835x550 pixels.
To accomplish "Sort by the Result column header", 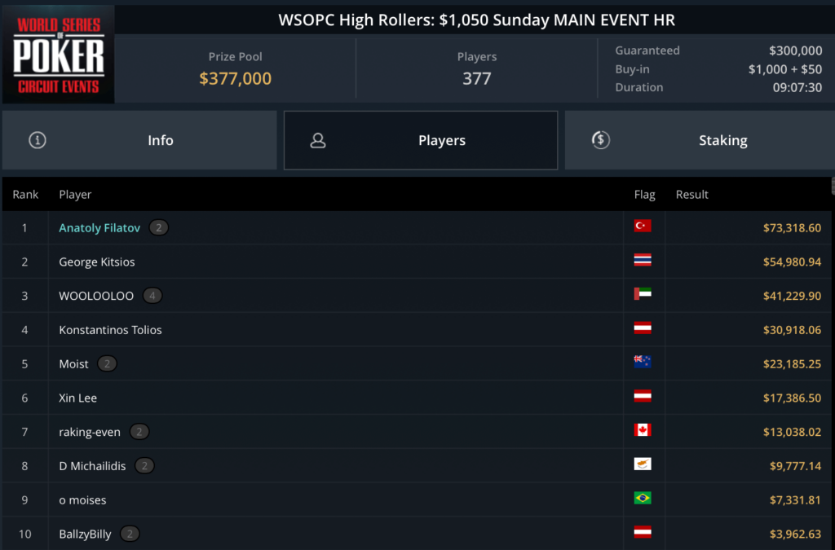I will 691,195.
